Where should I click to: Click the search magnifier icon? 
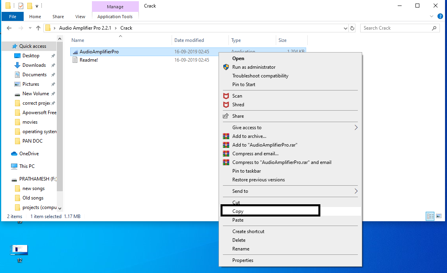tap(434, 28)
